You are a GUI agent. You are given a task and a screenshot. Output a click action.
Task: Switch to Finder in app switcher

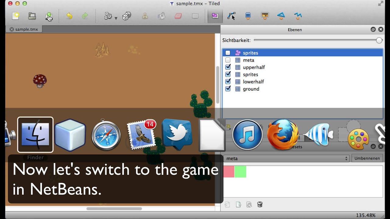[35, 135]
